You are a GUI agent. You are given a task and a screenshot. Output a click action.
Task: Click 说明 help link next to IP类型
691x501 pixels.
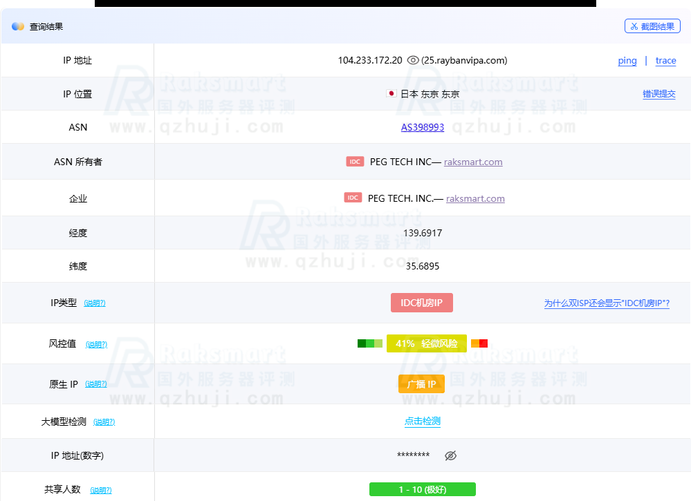95,303
